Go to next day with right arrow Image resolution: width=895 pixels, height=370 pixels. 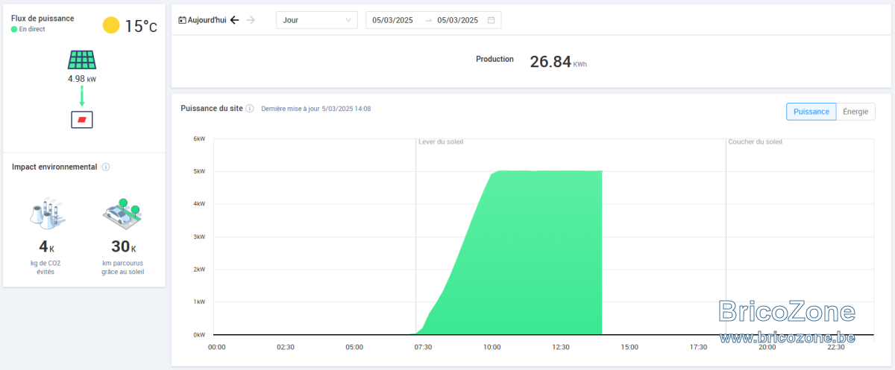(251, 20)
